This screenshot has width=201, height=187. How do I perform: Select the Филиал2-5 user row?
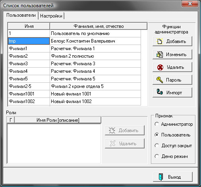tap(74, 86)
